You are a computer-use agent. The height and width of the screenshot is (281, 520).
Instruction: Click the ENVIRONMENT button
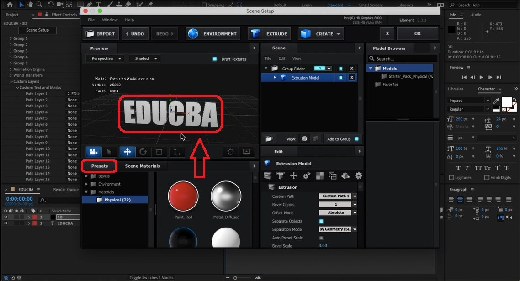click(213, 34)
